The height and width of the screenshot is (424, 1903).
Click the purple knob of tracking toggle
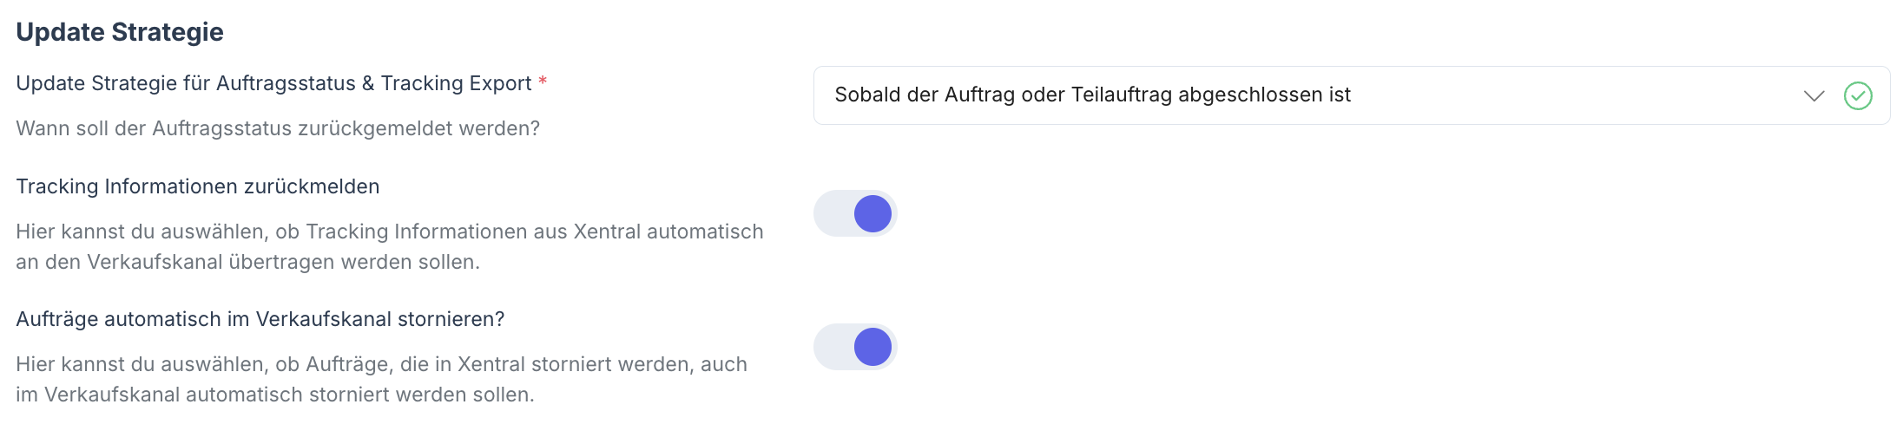click(872, 213)
